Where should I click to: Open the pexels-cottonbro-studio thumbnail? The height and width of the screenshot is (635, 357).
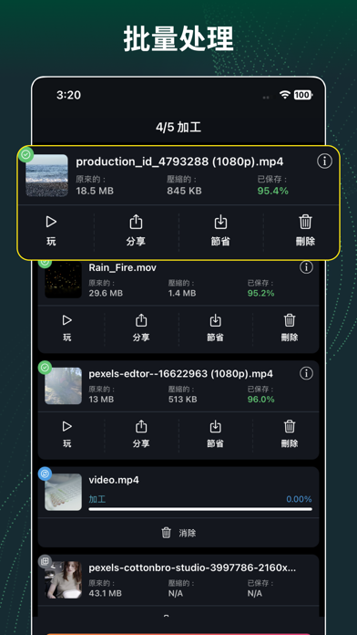tap(63, 580)
